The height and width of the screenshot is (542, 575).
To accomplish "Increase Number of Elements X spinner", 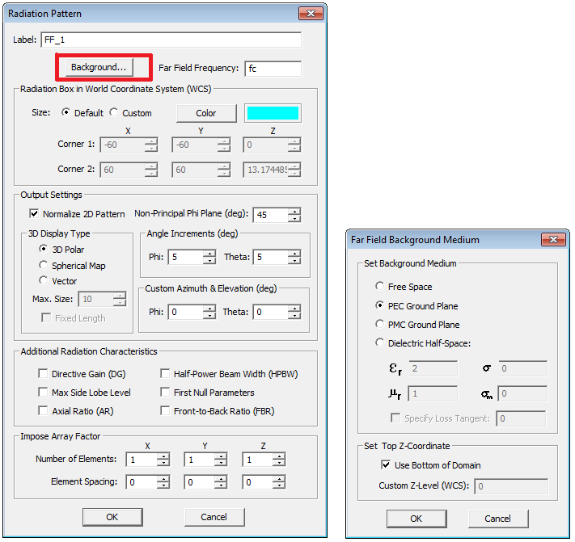I will tap(163, 456).
